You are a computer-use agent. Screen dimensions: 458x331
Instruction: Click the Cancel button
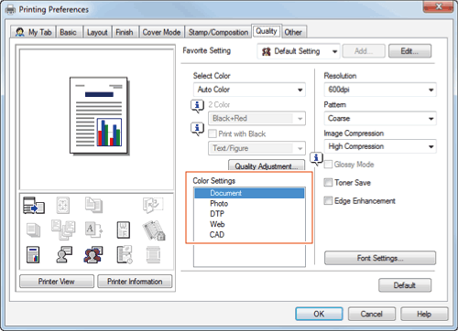372,314
